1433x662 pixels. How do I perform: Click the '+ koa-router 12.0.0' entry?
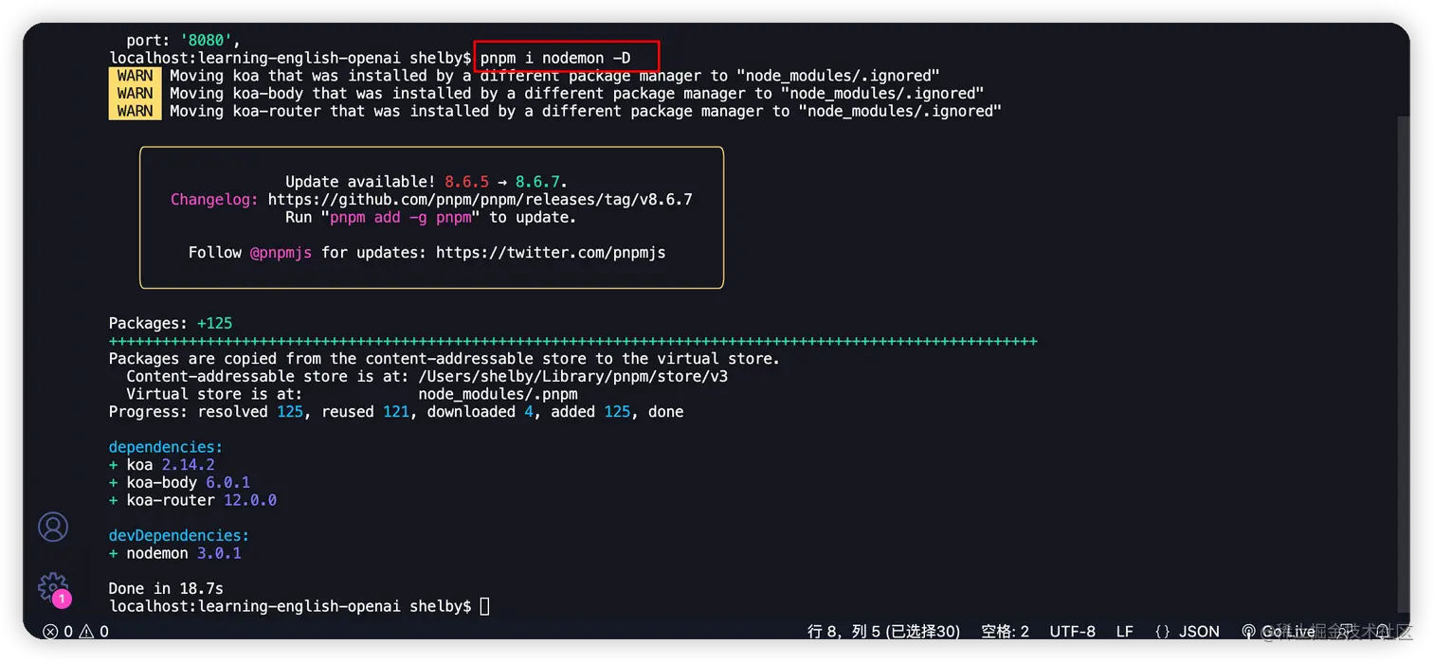pos(192,500)
